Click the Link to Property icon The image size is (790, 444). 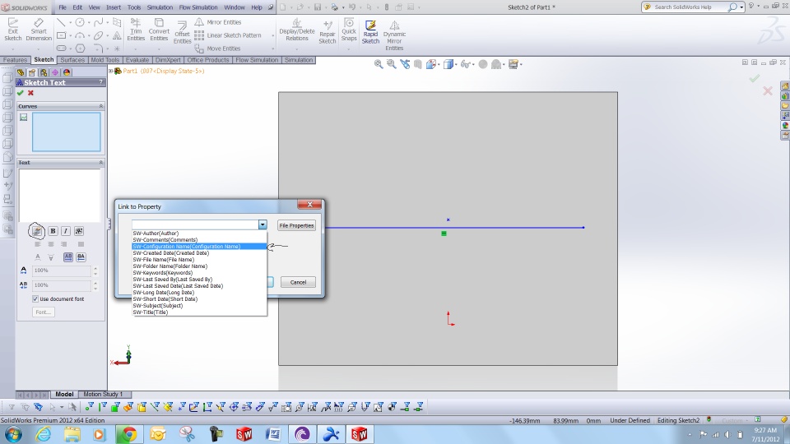click(37, 231)
